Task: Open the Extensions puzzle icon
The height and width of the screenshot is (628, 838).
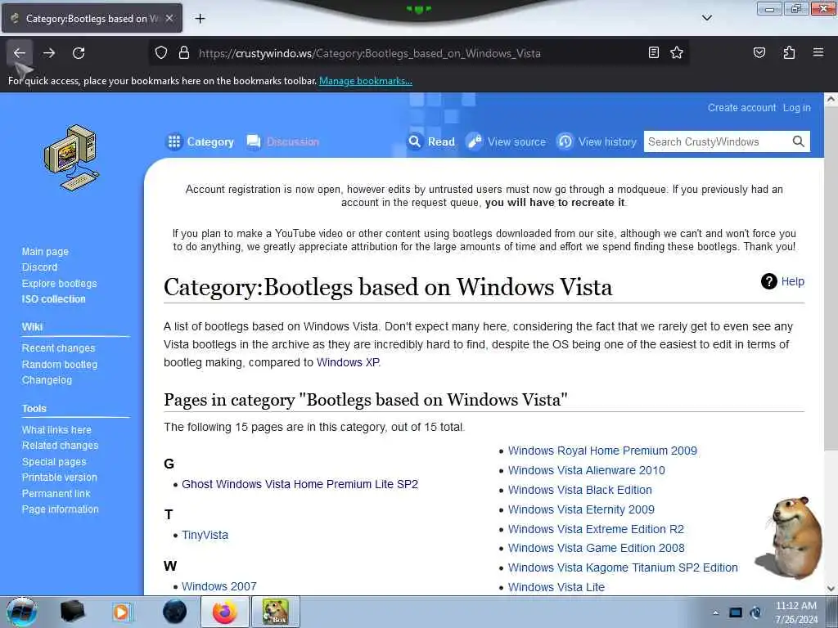Action: pyautogui.click(x=789, y=52)
